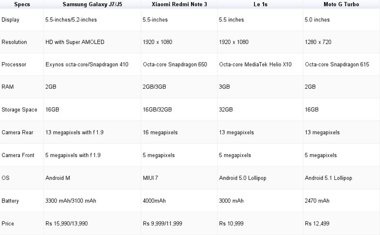
Task: Click the Octa-core MediaTek Helio X10 cell
Action: click(255, 65)
